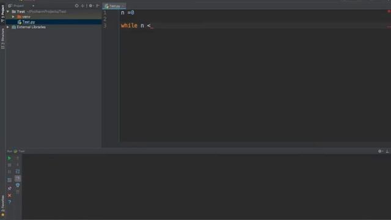
Task: Expand the venv folder
Action: (x=13, y=16)
